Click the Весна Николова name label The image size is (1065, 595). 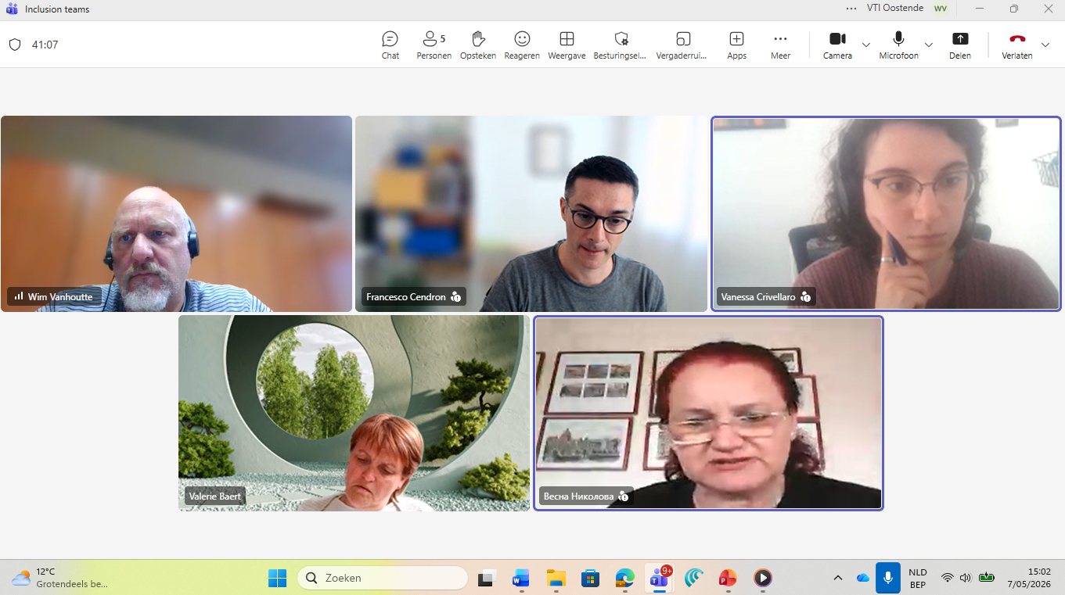coord(577,496)
